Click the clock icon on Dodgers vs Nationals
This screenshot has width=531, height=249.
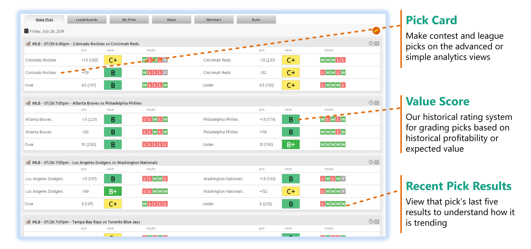tap(371, 162)
